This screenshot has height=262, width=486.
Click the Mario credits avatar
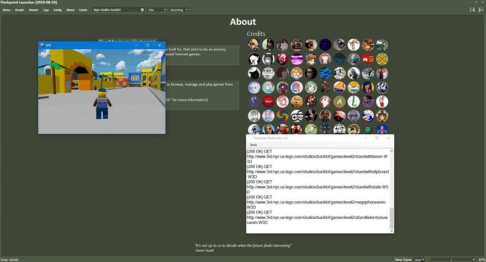click(x=311, y=102)
